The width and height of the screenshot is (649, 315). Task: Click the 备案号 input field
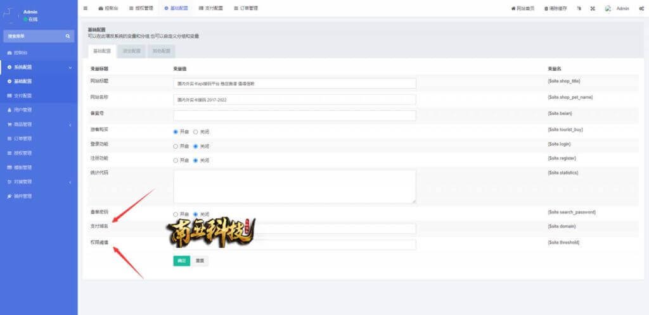point(294,116)
